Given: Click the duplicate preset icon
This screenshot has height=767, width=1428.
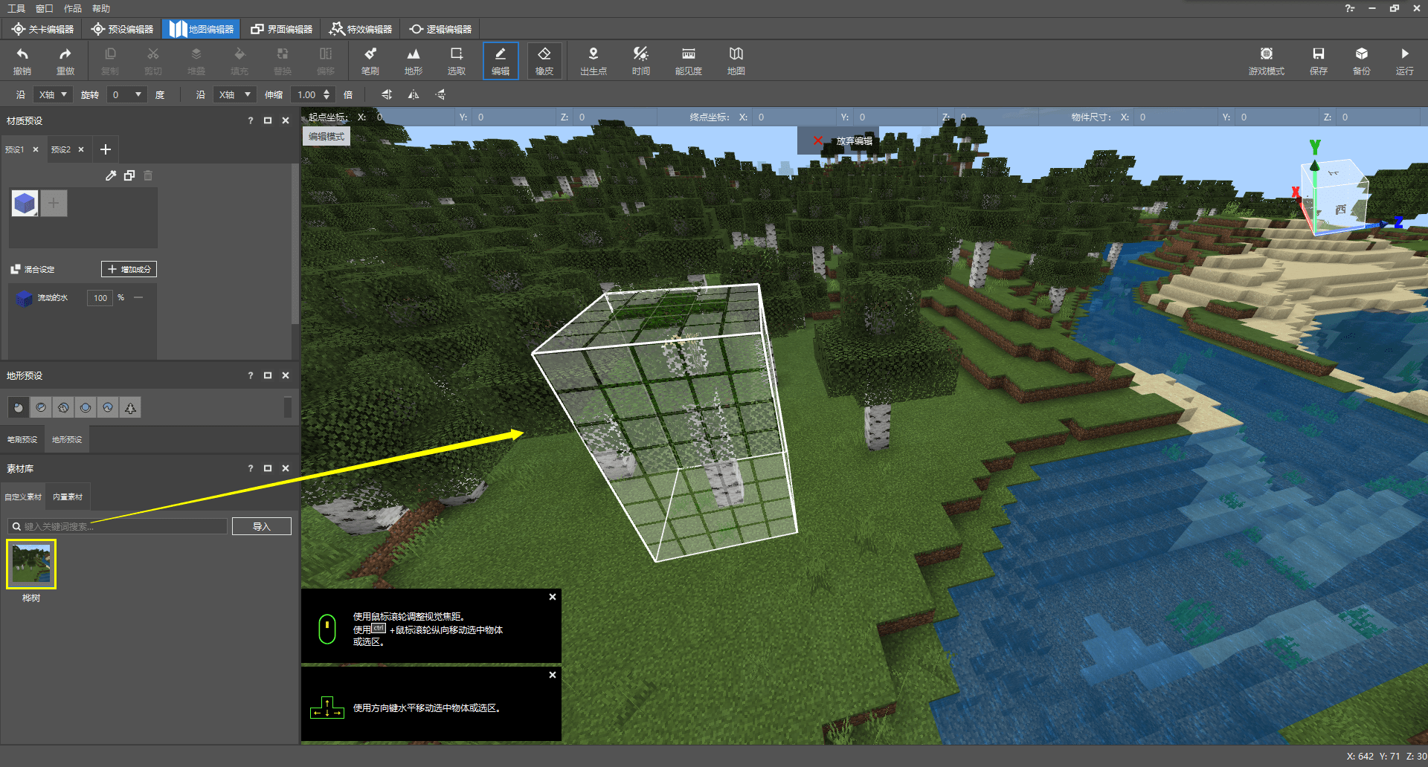Looking at the screenshot, I should (129, 175).
